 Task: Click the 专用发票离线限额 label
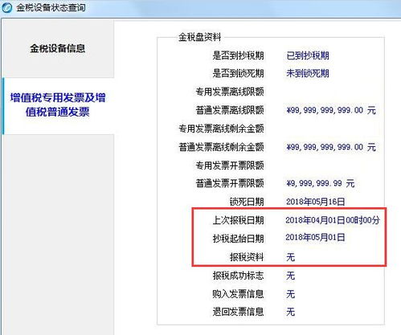pyautogui.click(x=230, y=92)
